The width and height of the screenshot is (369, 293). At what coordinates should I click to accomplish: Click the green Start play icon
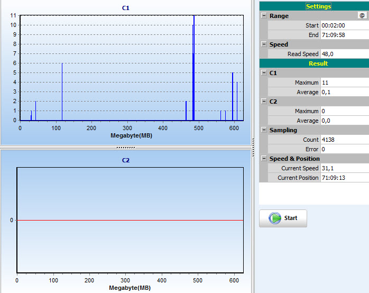274,218
